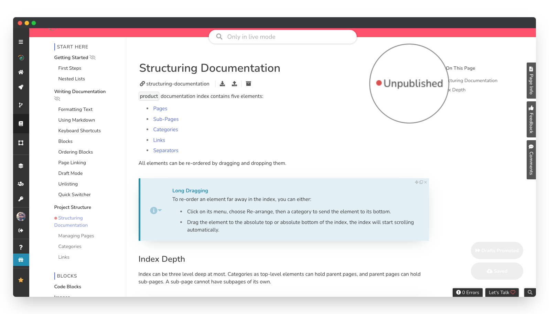This screenshot has width=549, height=314.
Task: Click the archive box icon beside the slug
Action: pos(249,84)
